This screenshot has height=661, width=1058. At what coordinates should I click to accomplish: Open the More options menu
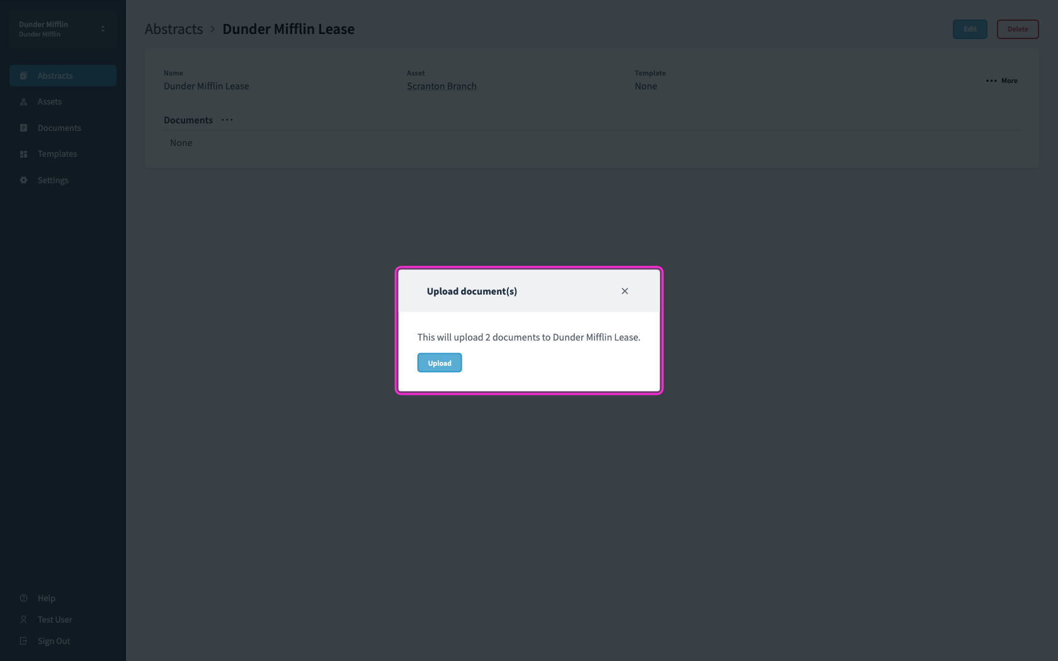pyautogui.click(x=1002, y=81)
